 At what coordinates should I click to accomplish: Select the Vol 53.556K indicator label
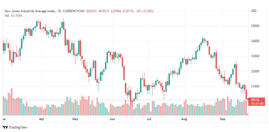point(14,16)
